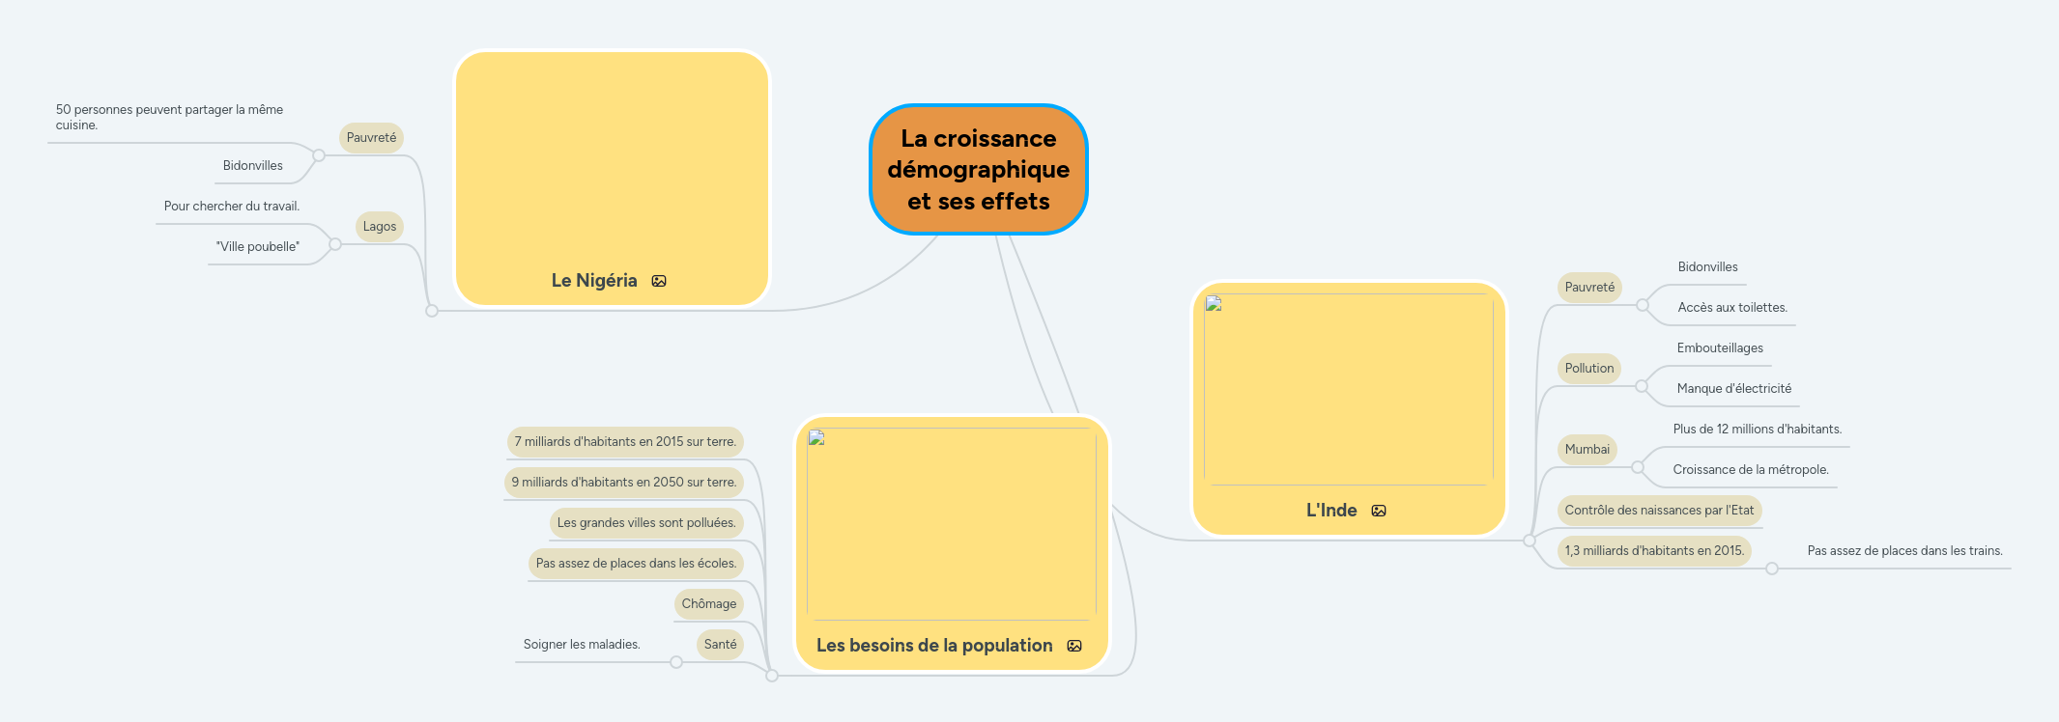Image resolution: width=2059 pixels, height=722 pixels.
Task: Collapse the L'Inde branch circle connector
Action: (x=1530, y=541)
